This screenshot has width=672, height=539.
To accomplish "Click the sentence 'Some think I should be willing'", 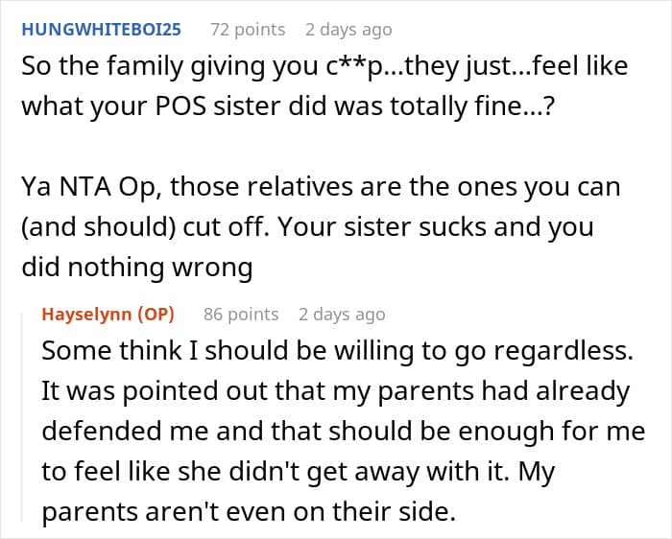I will (337, 351).
